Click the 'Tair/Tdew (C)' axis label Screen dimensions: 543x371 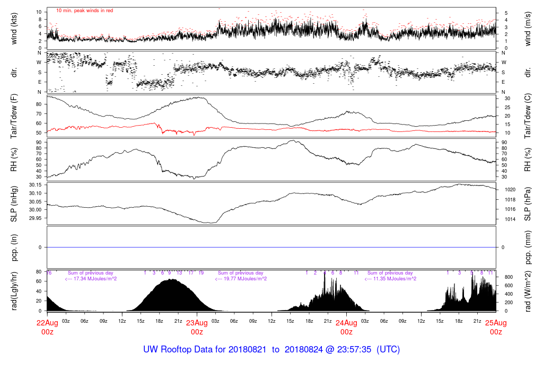pyautogui.click(x=528, y=116)
